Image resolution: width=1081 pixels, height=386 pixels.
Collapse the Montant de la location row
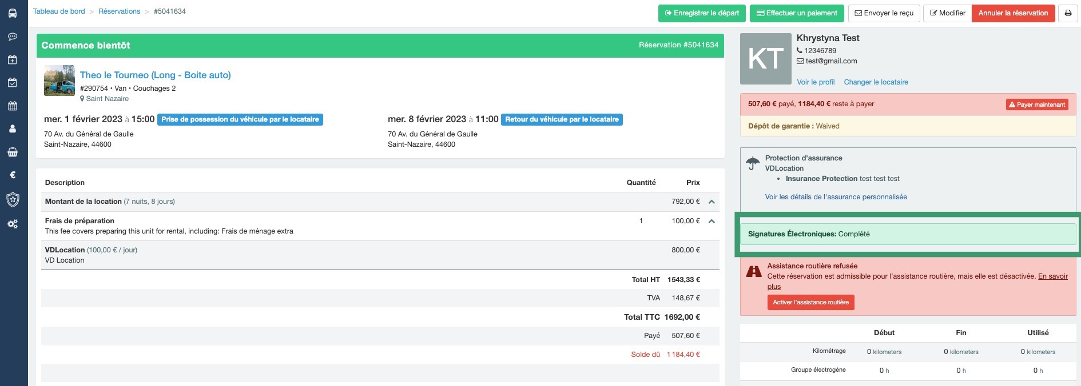[712, 202]
